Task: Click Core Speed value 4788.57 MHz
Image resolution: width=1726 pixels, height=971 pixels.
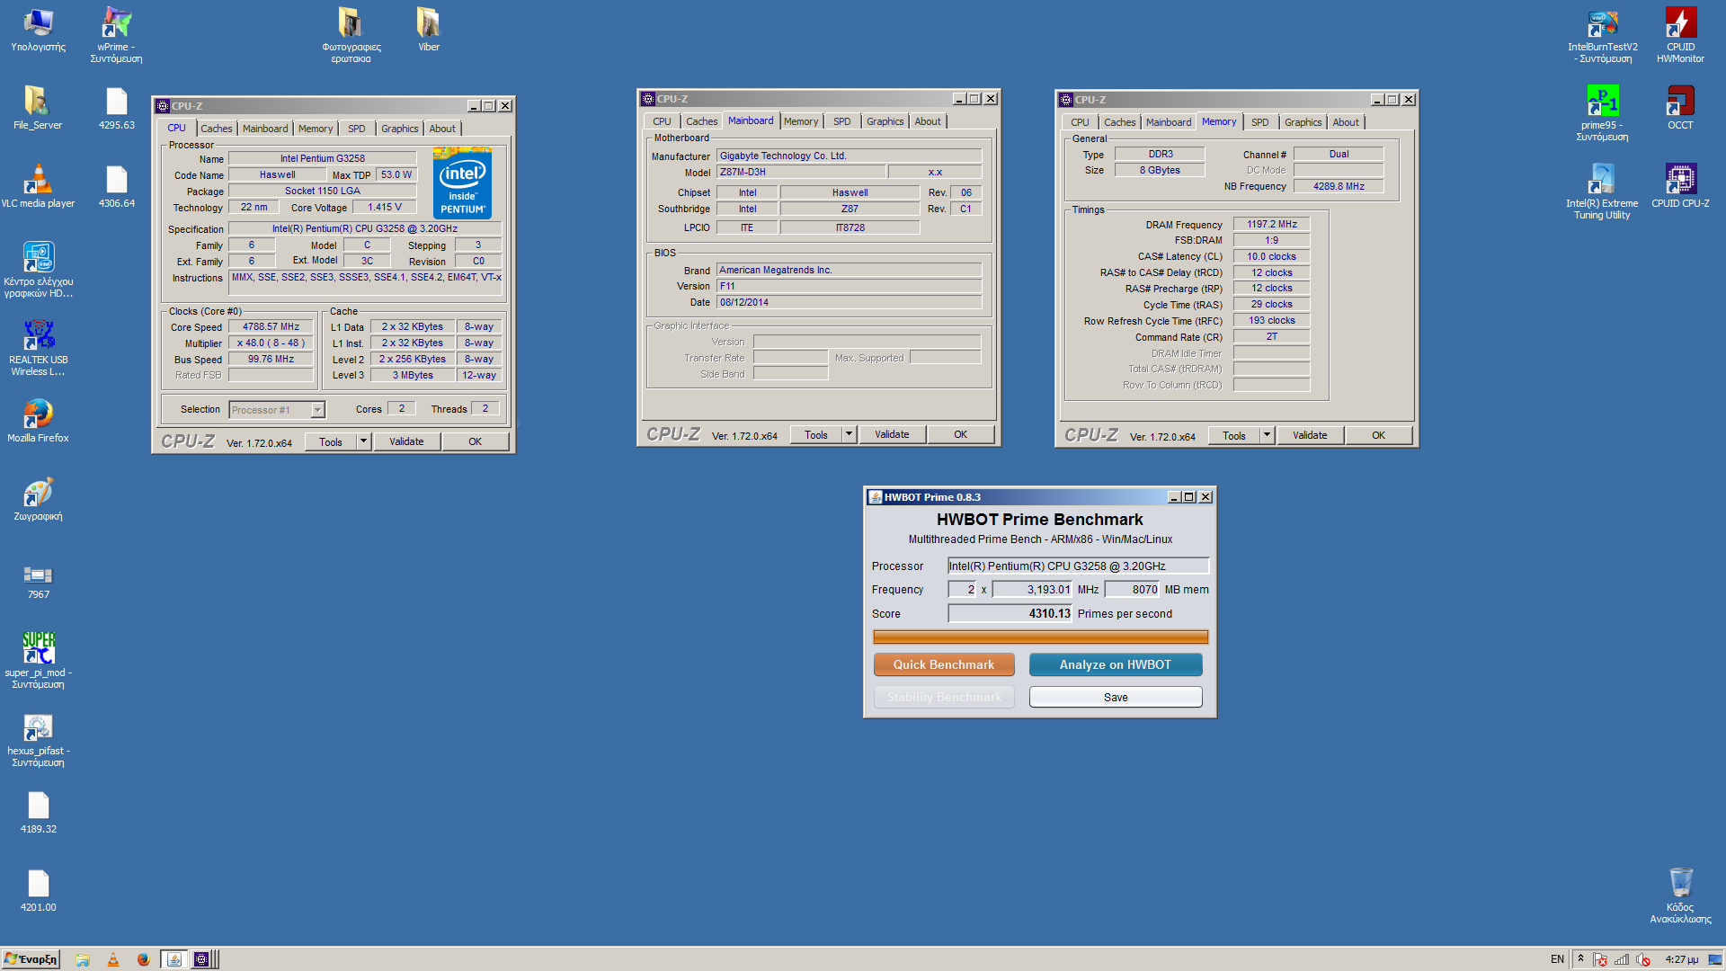Action: (x=271, y=326)
